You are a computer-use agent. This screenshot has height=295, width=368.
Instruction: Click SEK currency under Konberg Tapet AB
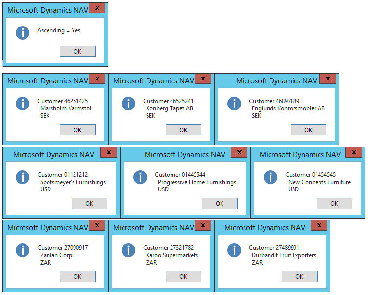tap(150, 116)
